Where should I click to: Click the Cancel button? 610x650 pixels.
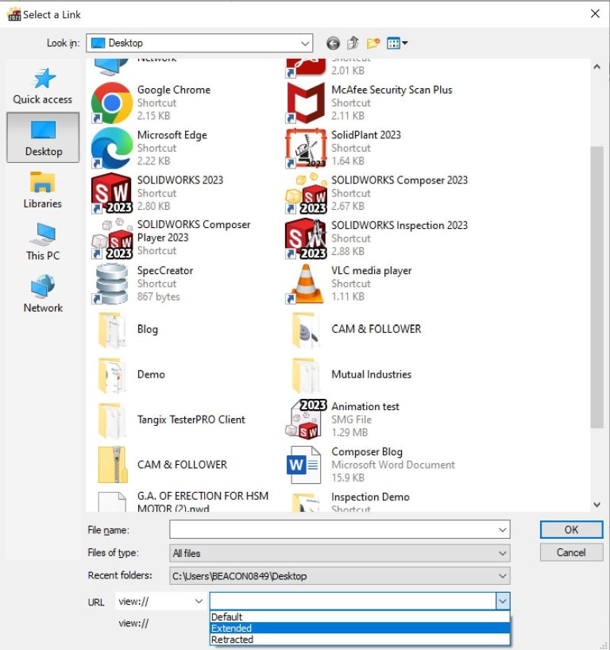point(571,552)
